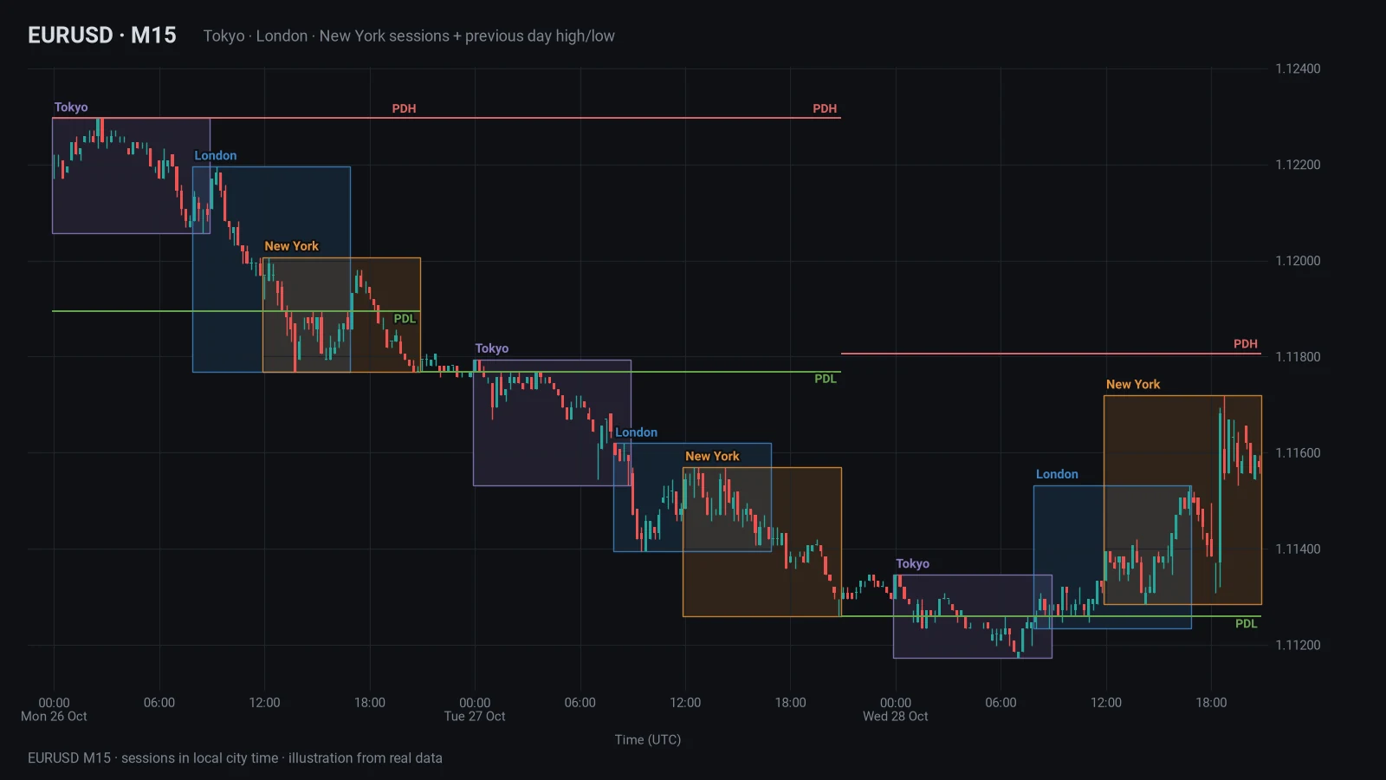Click the PDH label on the Wednesday line near 1.11800
This screenshot has height=780, width=1386.
pyautogui.click(x=1246, y=344)
